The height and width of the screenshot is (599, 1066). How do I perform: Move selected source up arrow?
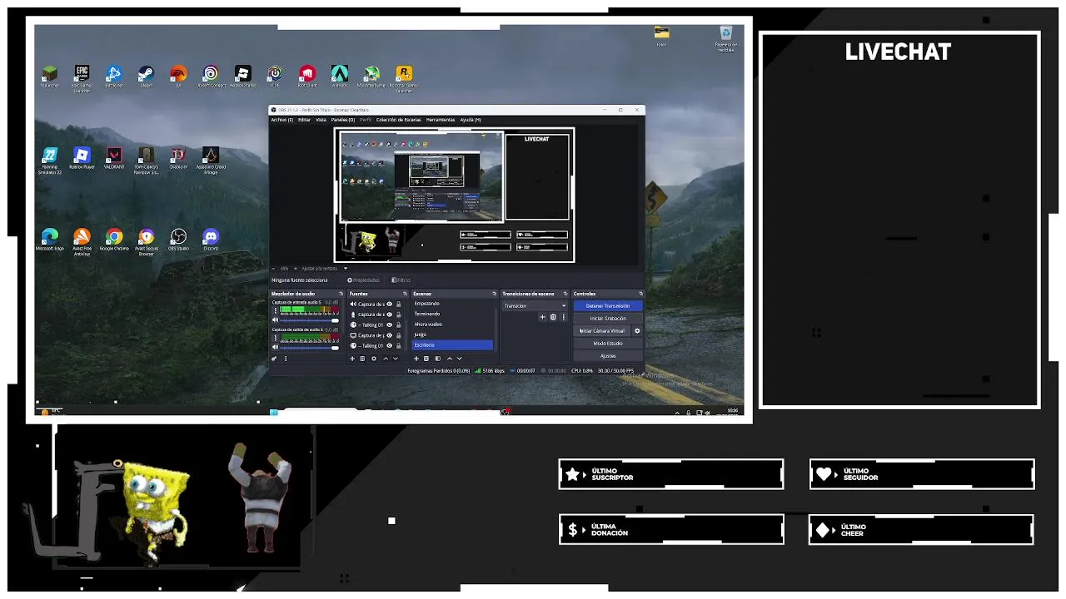386,359
